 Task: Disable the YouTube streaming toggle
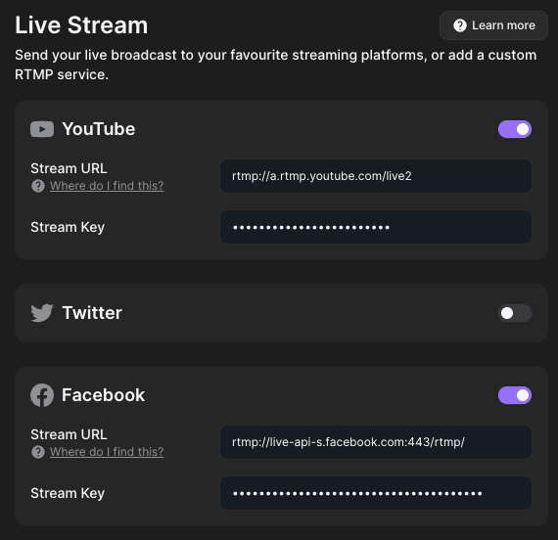tap(515, 129)
